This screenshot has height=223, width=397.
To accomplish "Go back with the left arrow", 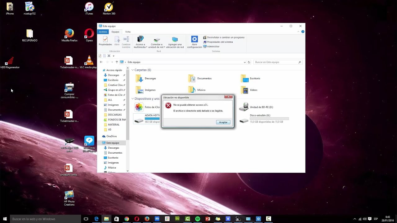I will point(101,62).
